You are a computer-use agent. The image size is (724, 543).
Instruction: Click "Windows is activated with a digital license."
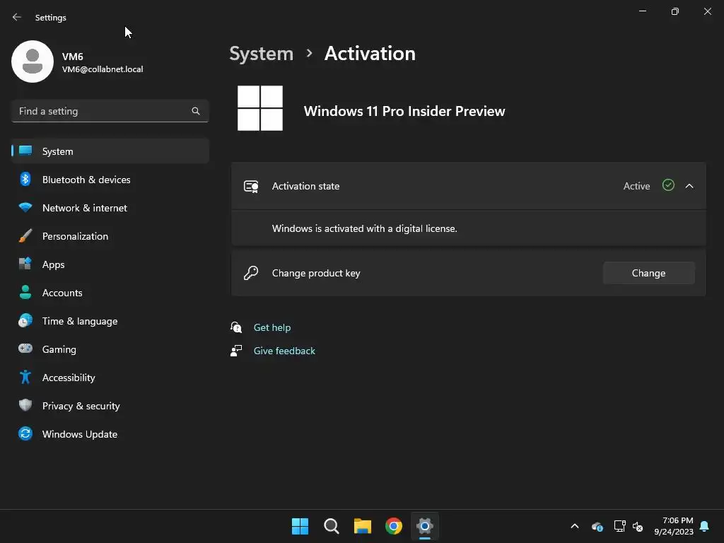coord(364,228)
